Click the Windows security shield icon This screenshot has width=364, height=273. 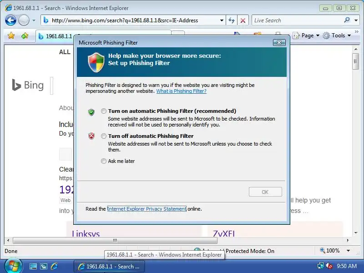pyautogui.click(x=96, y=62)
